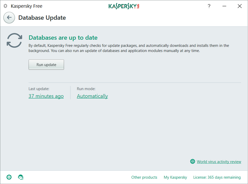Open help with the question mark
248x184 pixels.
(209, 6)
